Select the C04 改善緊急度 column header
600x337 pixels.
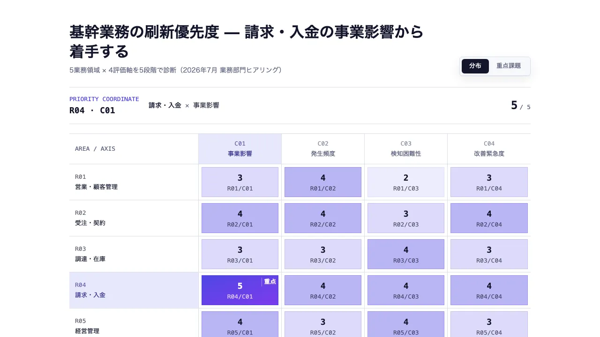[x=489, y=149]
